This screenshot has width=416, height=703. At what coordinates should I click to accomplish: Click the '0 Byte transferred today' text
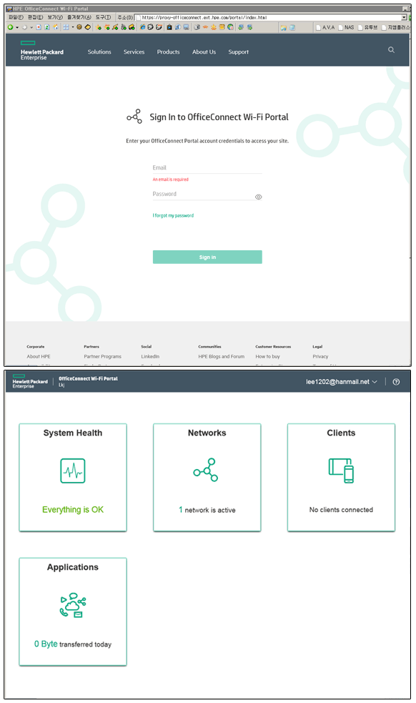coord(73,644)
